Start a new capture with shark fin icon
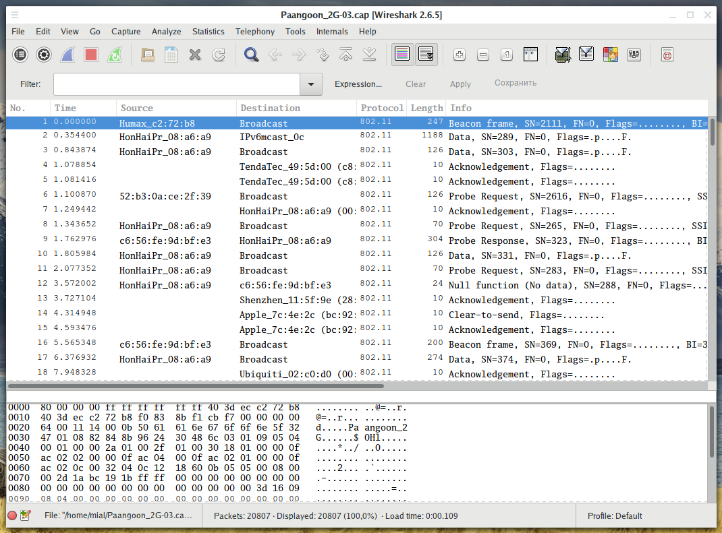This screenshot has height=533, width=722. click(67, 55)
